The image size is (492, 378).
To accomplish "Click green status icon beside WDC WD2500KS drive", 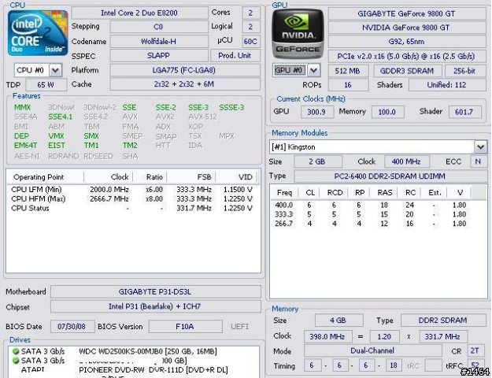I will click(x=16, y=351).
